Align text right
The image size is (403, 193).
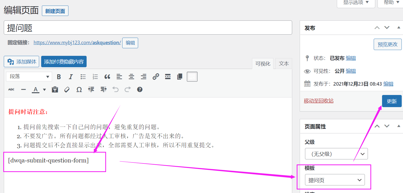coord(143,77)
